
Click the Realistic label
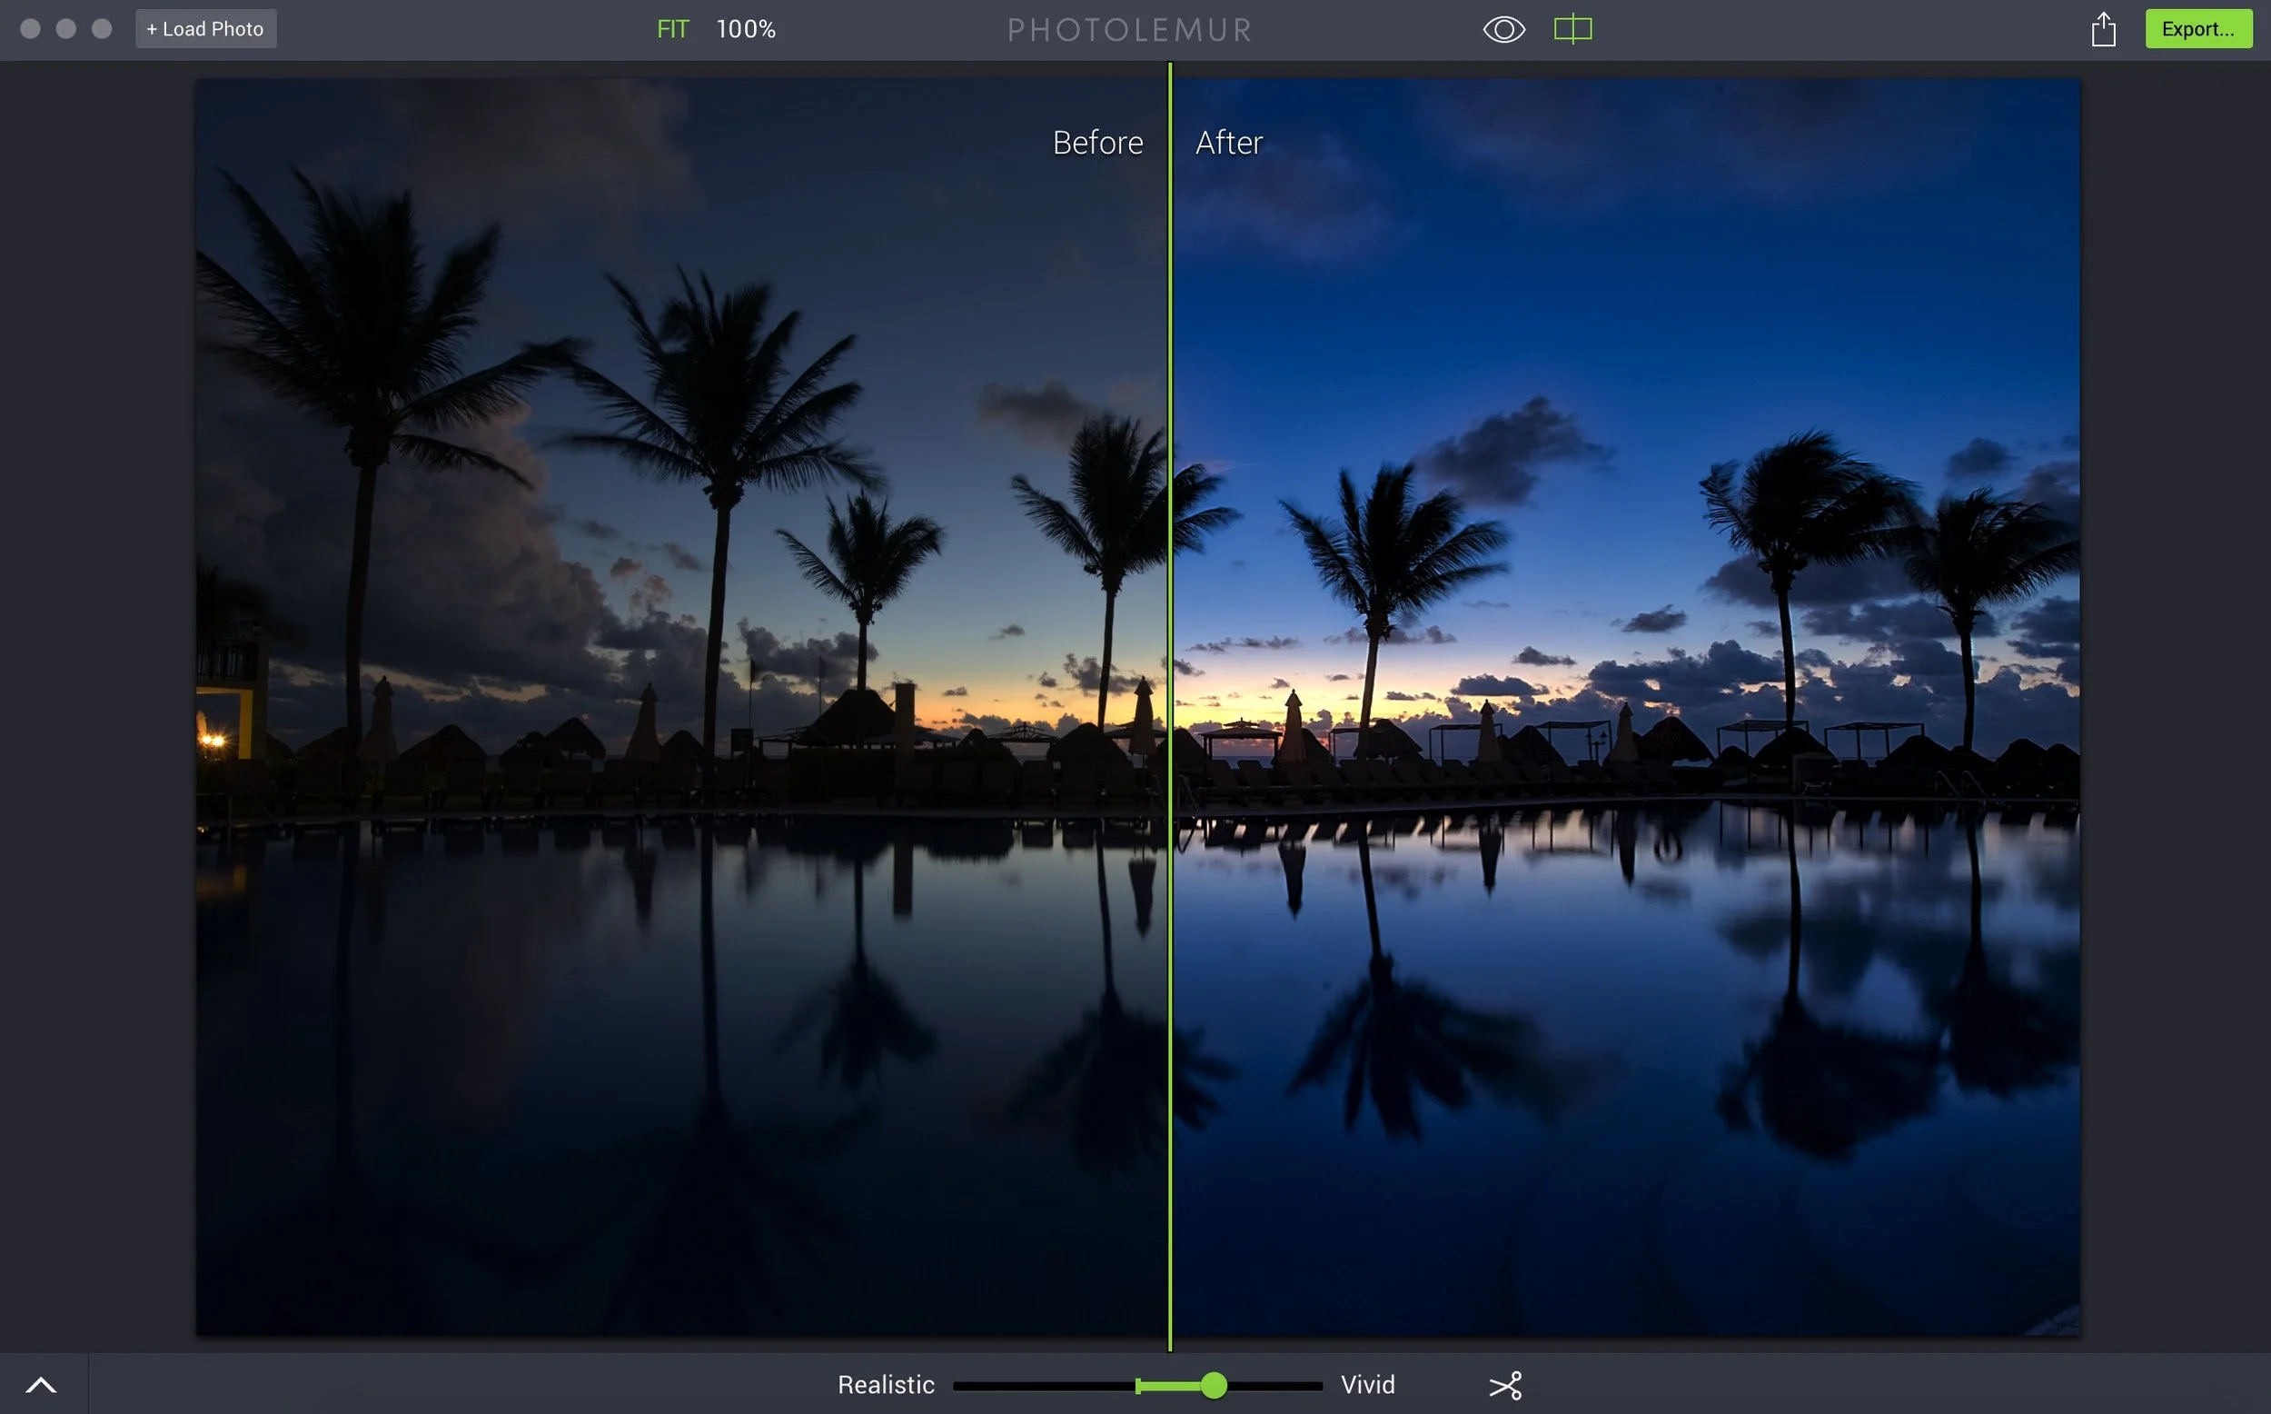pyautogui.click(x=885, y=1385)
